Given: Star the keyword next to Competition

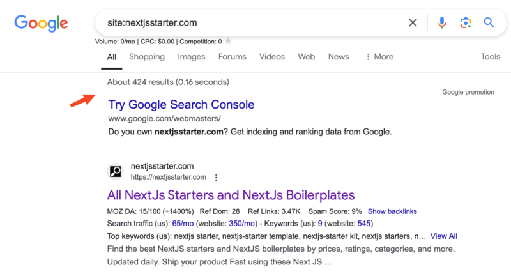Looking at the screenshot, I should 229,41.
